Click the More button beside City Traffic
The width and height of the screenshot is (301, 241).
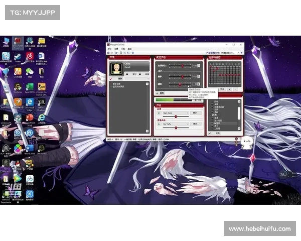(196, 124)
